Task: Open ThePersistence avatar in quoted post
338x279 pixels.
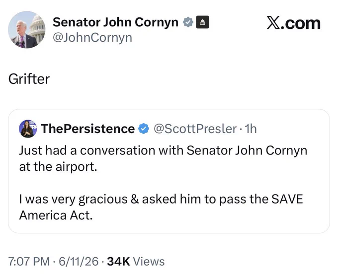Action: tap(28, 129)
